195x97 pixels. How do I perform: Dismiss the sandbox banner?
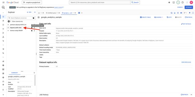(x=180, y=7)
